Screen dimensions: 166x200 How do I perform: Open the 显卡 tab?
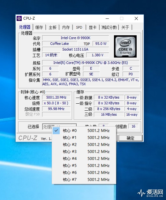coord(93,27)
